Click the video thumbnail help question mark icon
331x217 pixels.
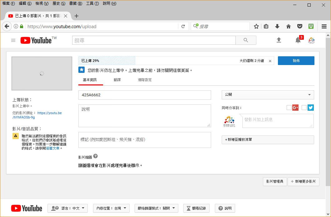pyautogui.click(x=96, y=156)
